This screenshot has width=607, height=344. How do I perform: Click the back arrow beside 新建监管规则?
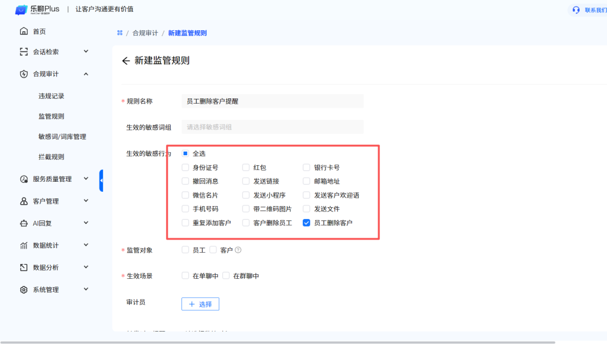pos(126,61)
